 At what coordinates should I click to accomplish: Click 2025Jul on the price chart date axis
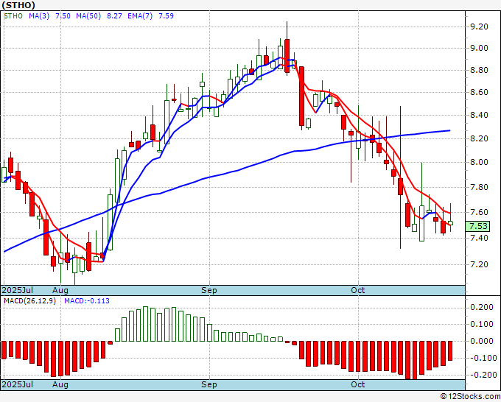[x=17, y=290]
